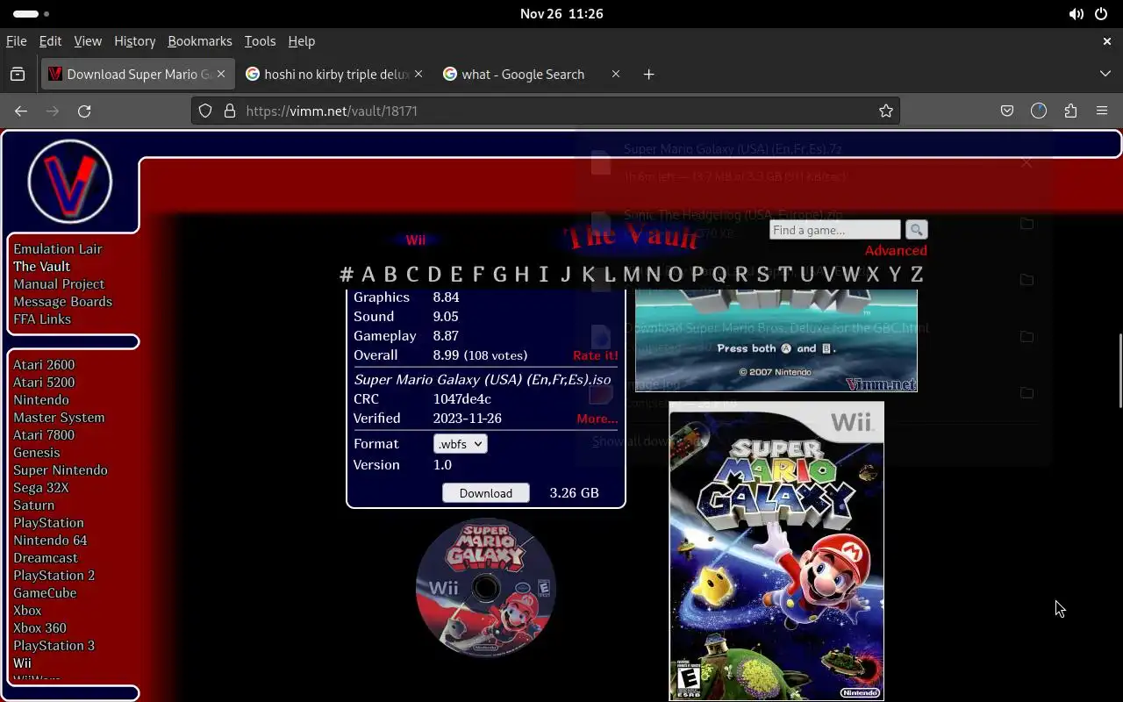
Task: Select the CRC value 1047de4c
Action: [462, 399]
